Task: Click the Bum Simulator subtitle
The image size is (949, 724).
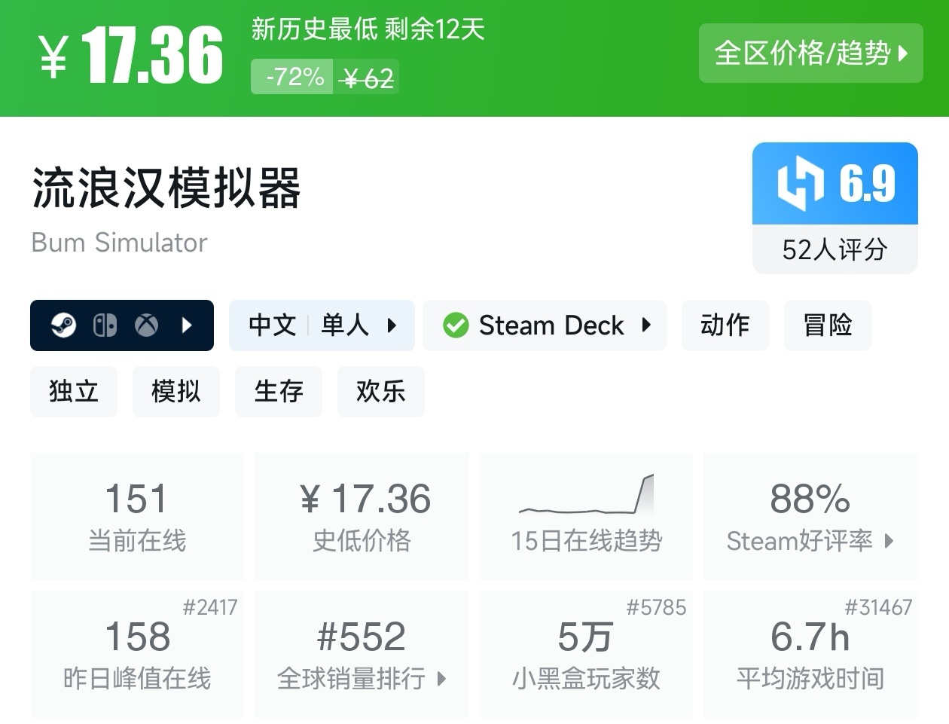Action: click(x=119, y=243)
